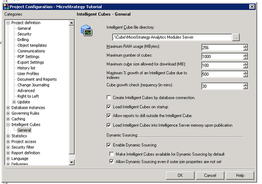Collapse the Project definition tree node
This screenshot has width=262, height=184.
8,23
